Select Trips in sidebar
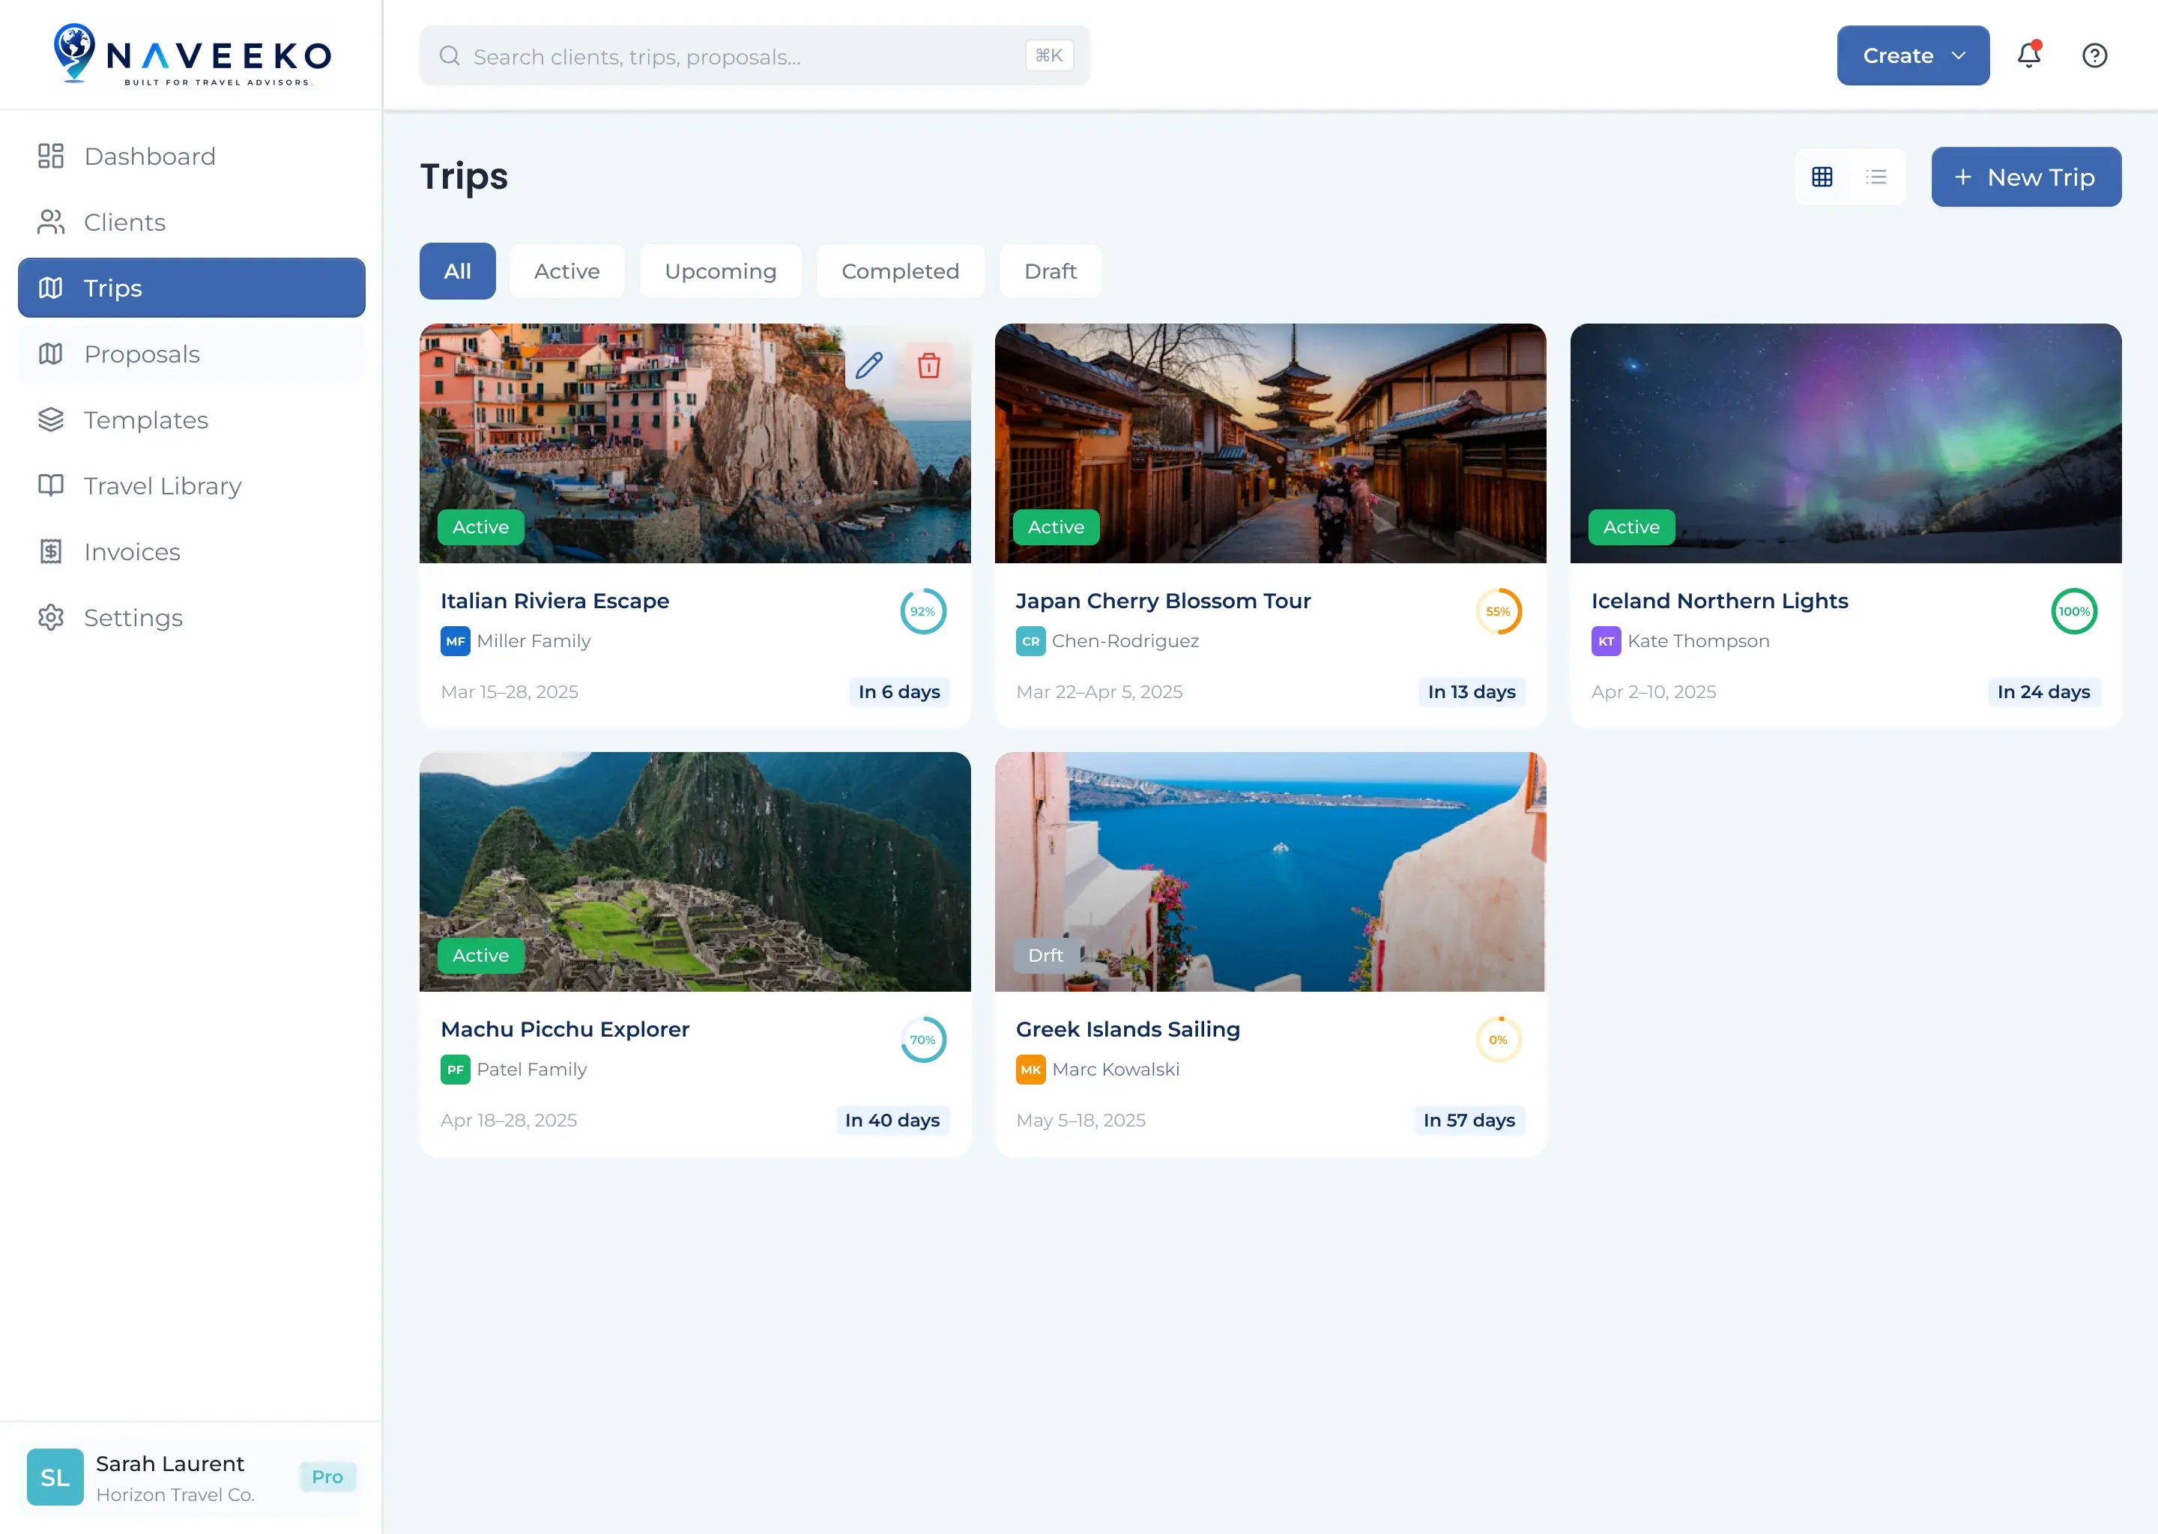The width and height of the screenshot is (2158, 1534). [192, 288]
